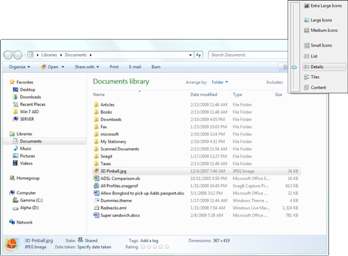348x256 pixels.
Task: Select Rednecks.eml mail icon
Action: tap(96, 208)
